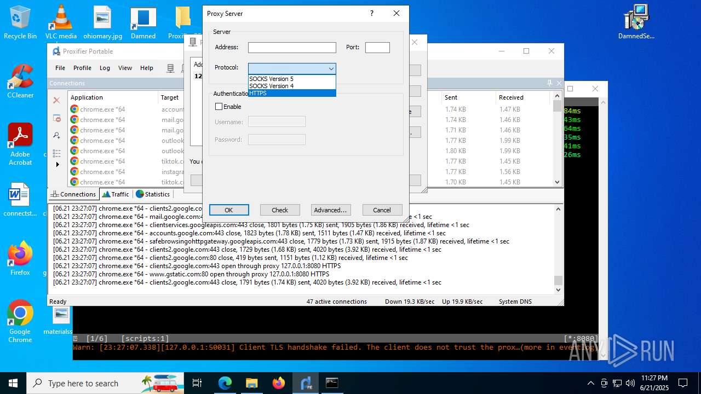Click the Sent column header
This screenshot has height=394, width=701.
coord(469,97)
